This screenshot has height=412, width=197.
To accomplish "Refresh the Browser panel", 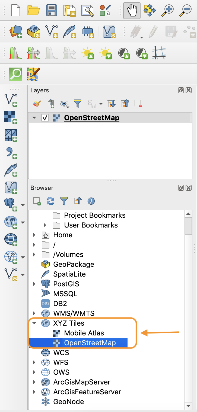I will coord(50,201).
